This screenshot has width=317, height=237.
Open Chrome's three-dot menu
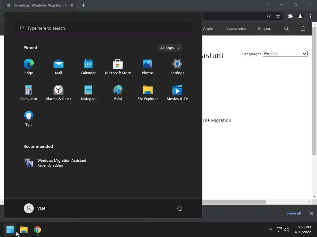pos(310,16)
